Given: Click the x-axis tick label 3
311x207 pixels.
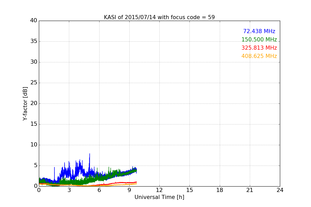Looking at the screenshot, I should [69, 190].
